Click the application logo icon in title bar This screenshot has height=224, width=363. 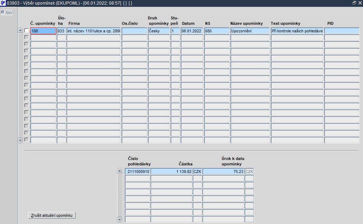click(x=3, y=3)
